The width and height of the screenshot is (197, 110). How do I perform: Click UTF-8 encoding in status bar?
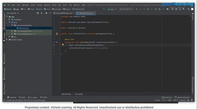[x=175, y=100]
